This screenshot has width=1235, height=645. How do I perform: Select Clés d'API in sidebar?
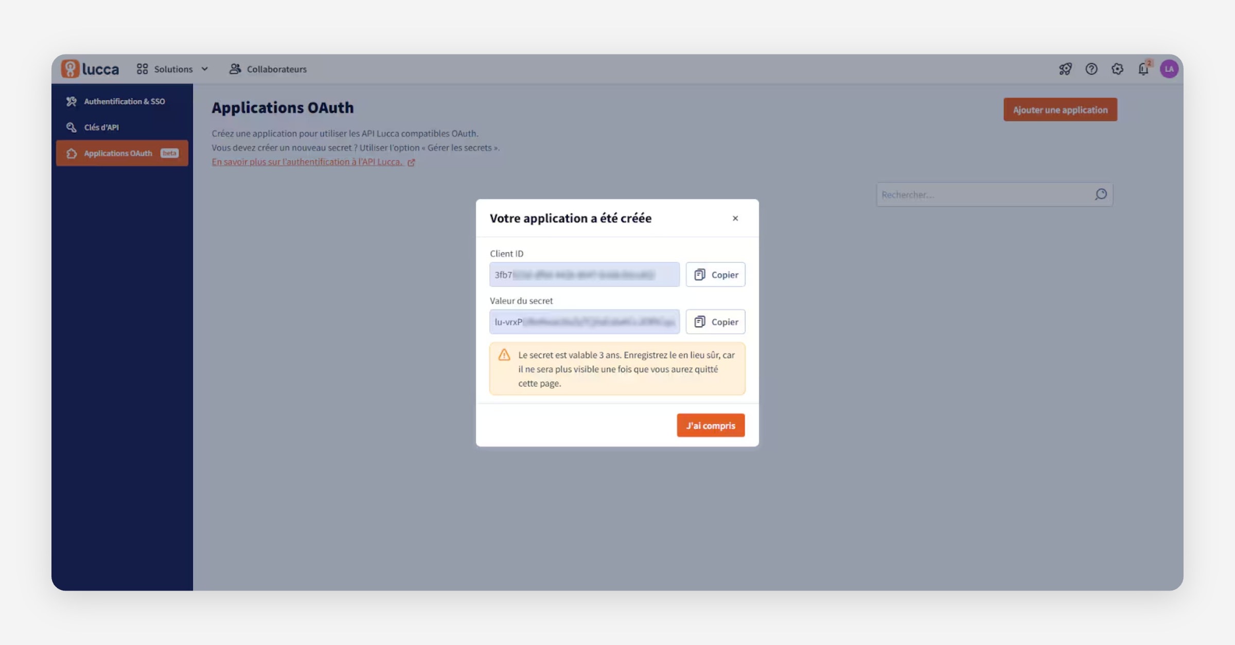101,127
